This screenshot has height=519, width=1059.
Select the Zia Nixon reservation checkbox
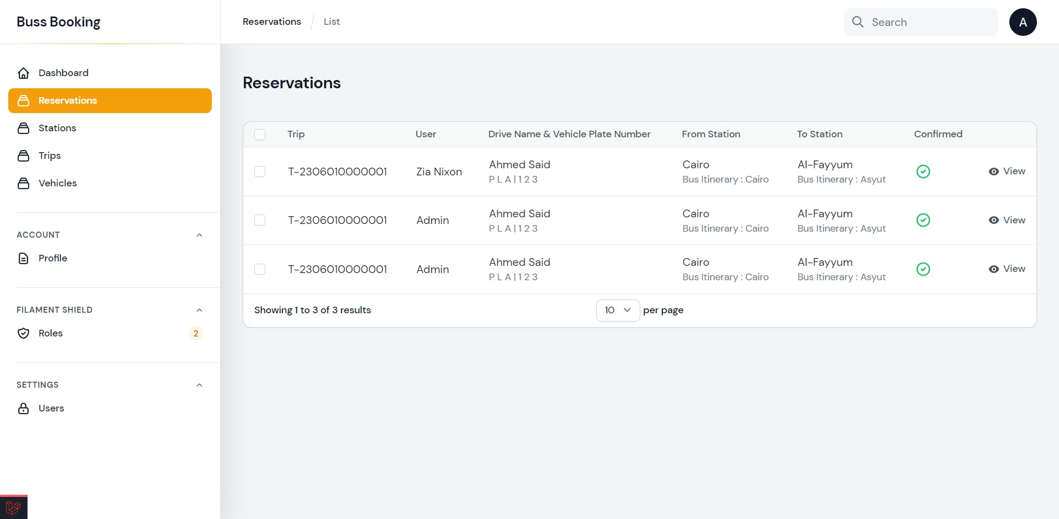tap(260, 172)
